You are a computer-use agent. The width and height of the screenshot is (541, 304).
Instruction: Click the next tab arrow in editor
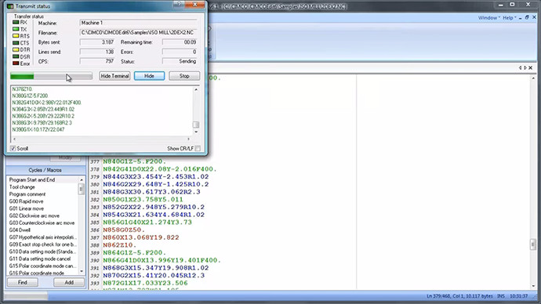[x=525, y=68]
